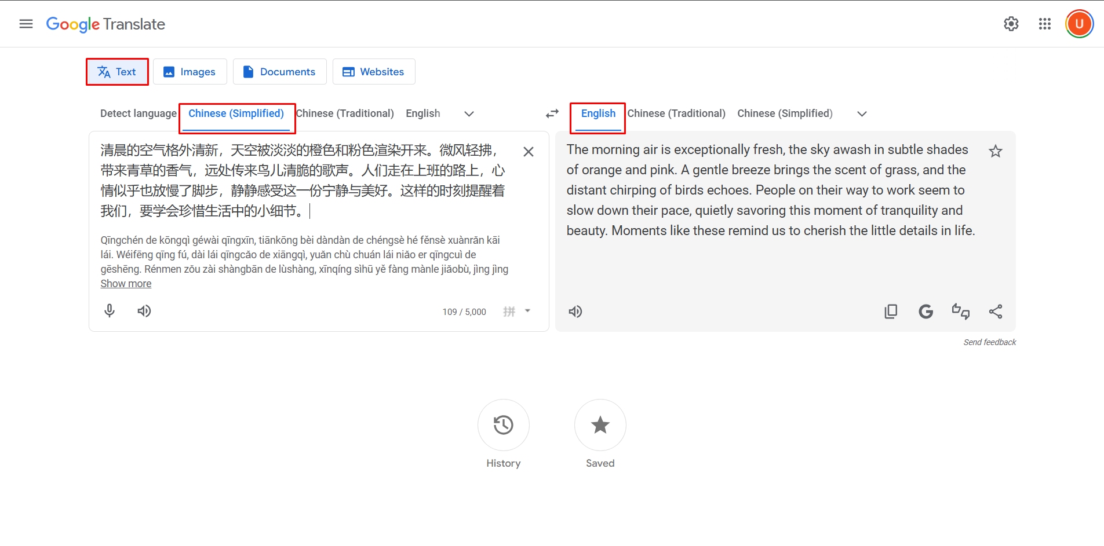
Task: Switch source language to Chinese (Traditional)
Action: click(x=344, y=113)
